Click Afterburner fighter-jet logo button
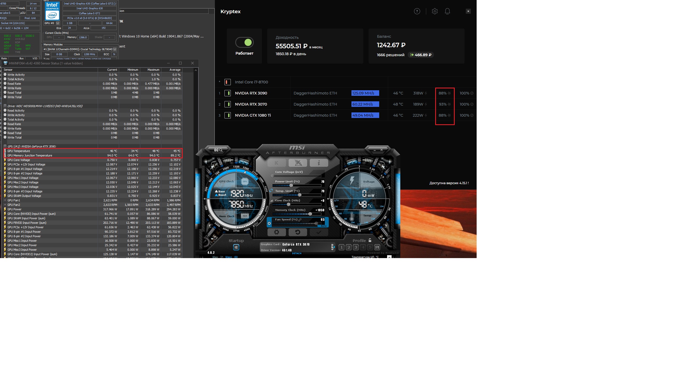Screen dimensions: 676x380 [298, 163]
